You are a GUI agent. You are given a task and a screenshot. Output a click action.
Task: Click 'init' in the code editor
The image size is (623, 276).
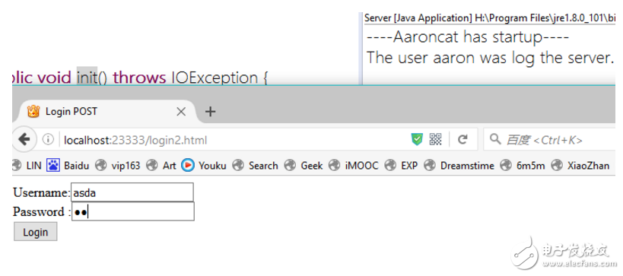(87, 77)
